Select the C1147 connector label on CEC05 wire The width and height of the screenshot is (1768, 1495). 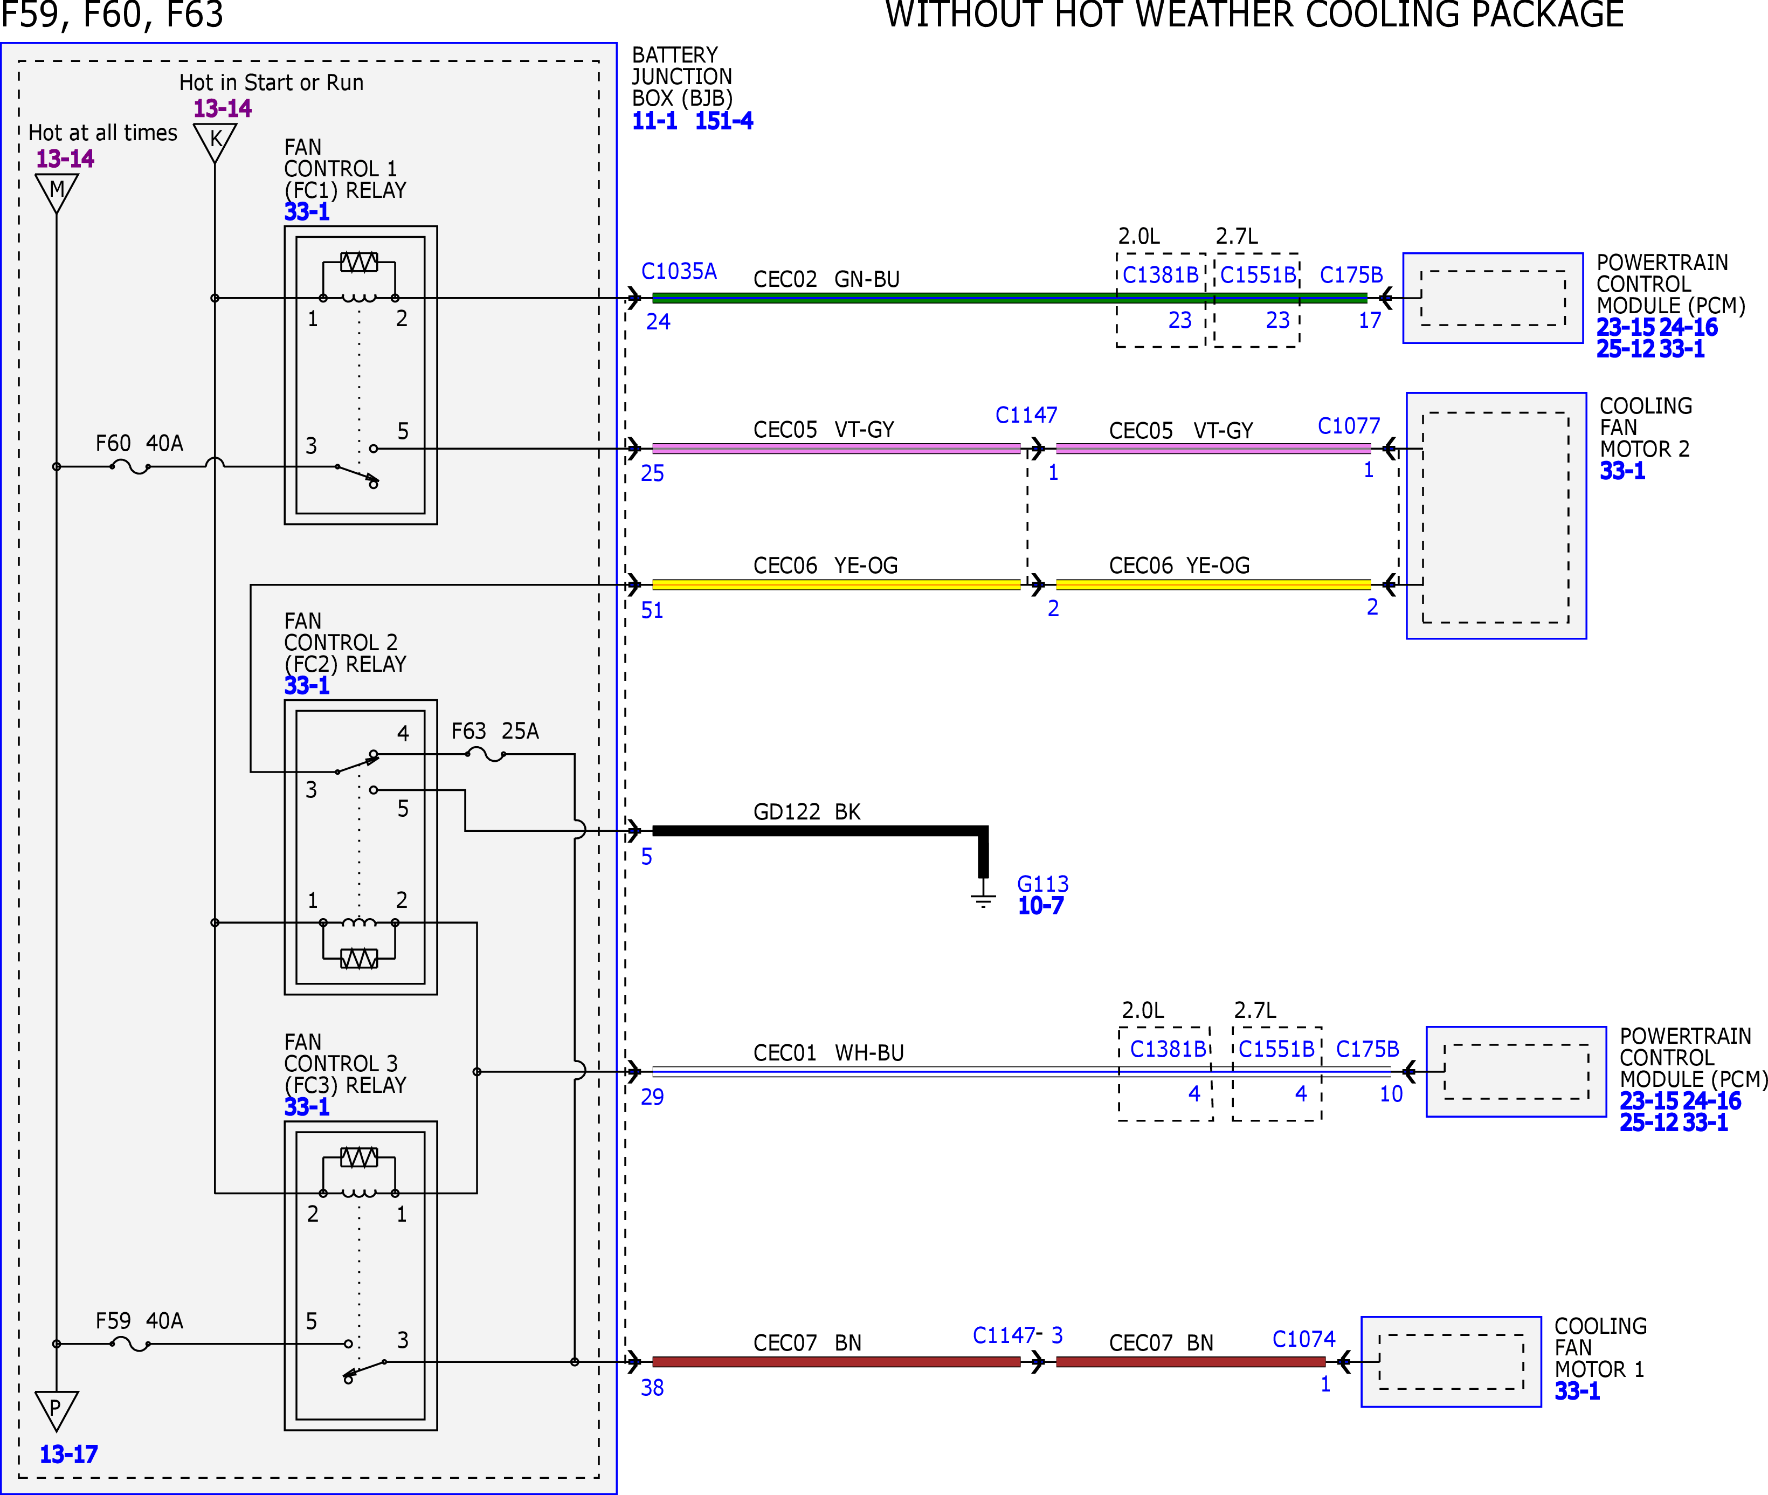[1026, 415]
